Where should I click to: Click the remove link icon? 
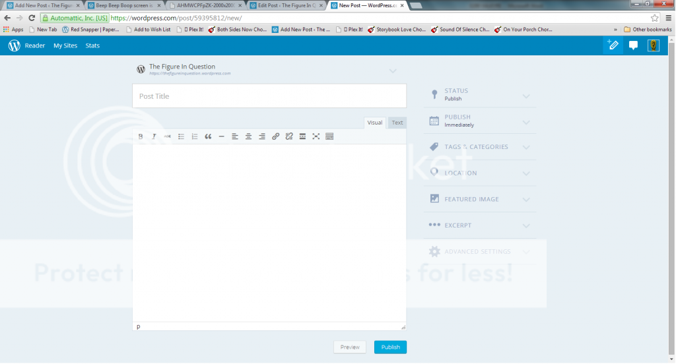coord(289,136)
